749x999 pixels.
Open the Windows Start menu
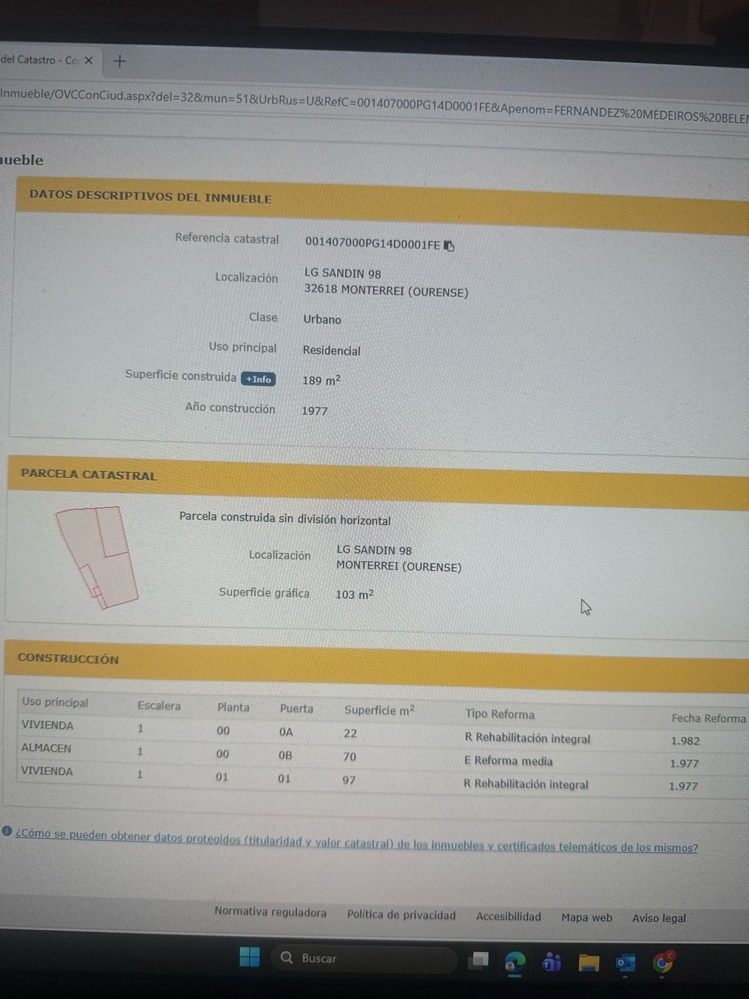(x=250, y=957)
